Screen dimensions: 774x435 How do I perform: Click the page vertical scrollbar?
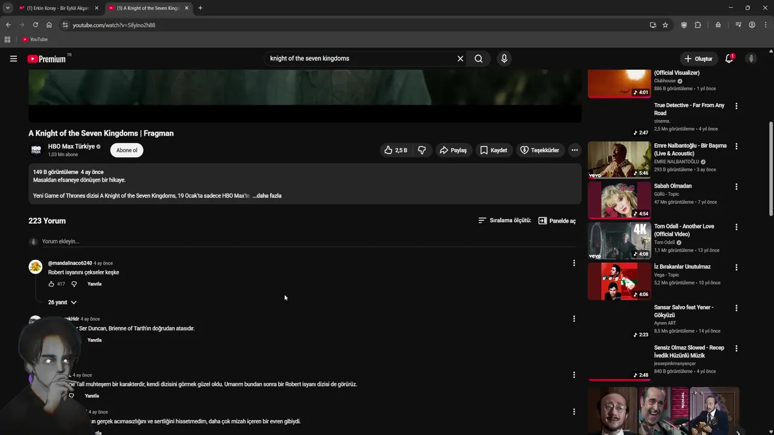tap(771, 169)
